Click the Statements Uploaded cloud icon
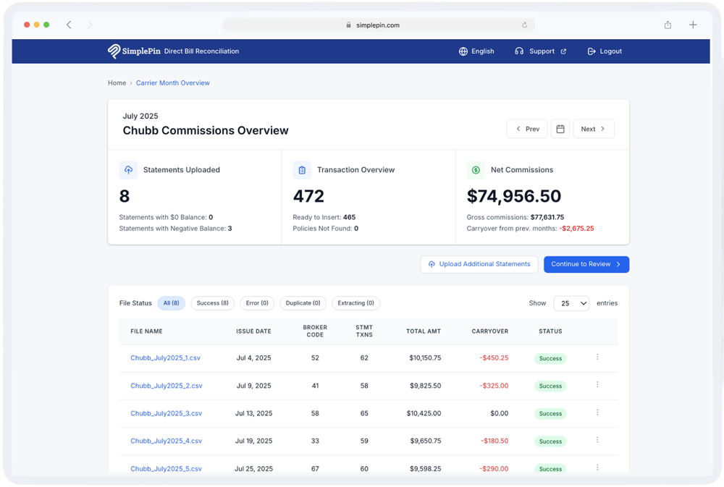Image resolution: width=724 pixels, height=487 pixels. (128, 170)
